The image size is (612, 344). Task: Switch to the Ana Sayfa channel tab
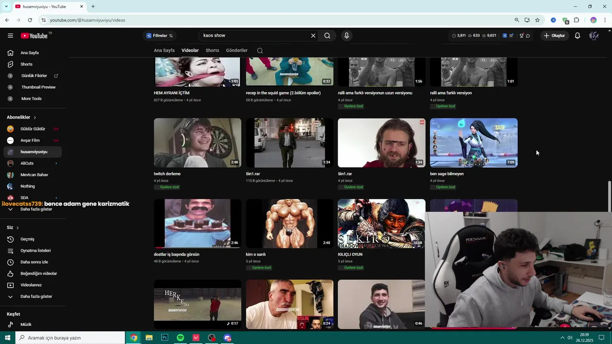164,51
